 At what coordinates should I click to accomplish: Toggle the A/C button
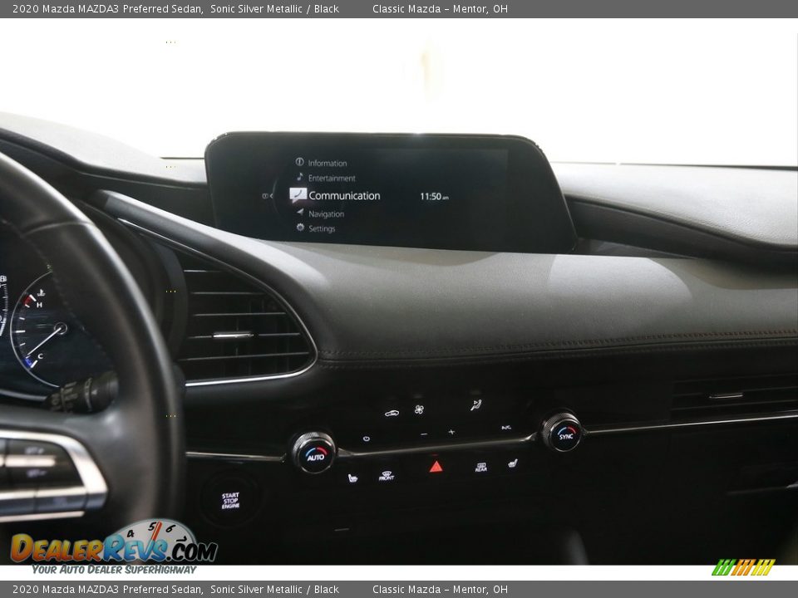[506, 427]
